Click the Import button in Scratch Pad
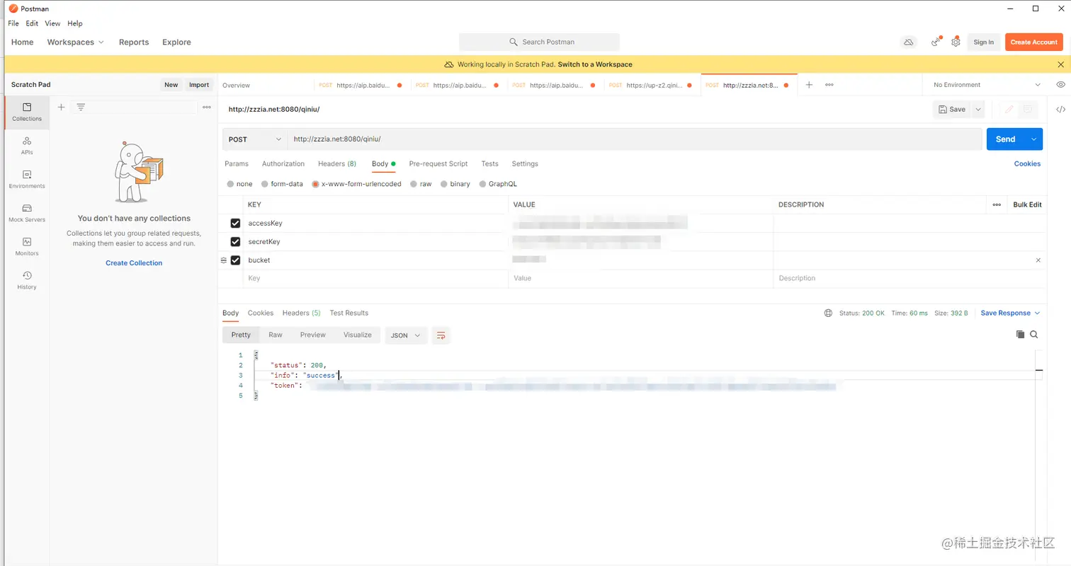The width and height of the screenshot is (1071, 566). [199, 85]
